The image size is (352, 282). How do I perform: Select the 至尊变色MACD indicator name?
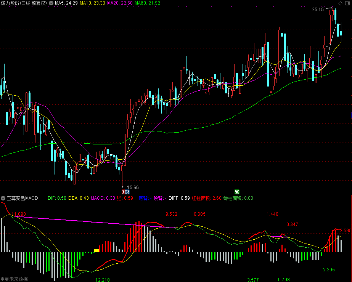click(22, 198)
